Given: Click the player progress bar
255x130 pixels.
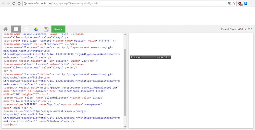Looking at the screenshot, I should click(148, 57).
